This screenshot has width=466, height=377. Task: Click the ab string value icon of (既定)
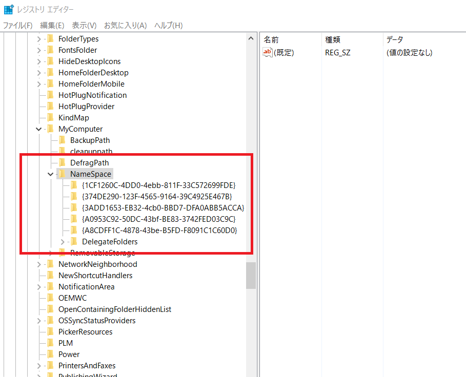coord(268,52)
